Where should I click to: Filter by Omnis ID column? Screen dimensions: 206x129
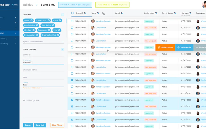click(x=85, y=13)
